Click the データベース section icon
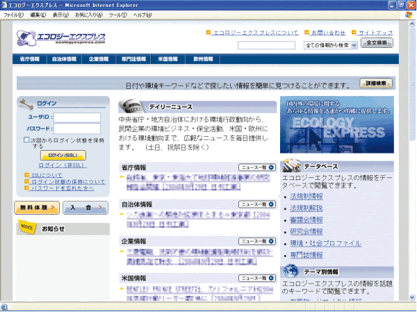The height and width of the screenshot is (312, 417). pos(291,167)
